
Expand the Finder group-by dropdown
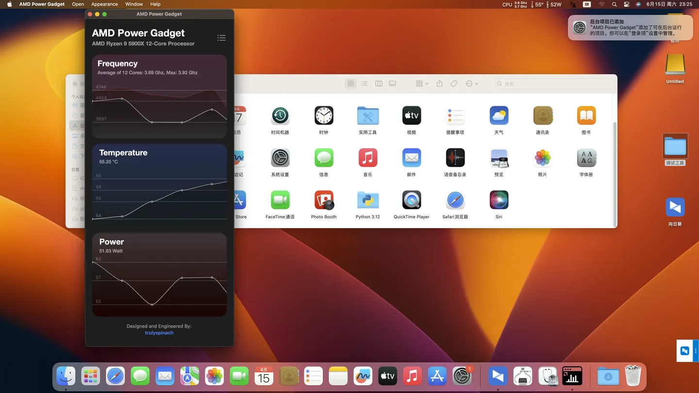click(422, 83)
